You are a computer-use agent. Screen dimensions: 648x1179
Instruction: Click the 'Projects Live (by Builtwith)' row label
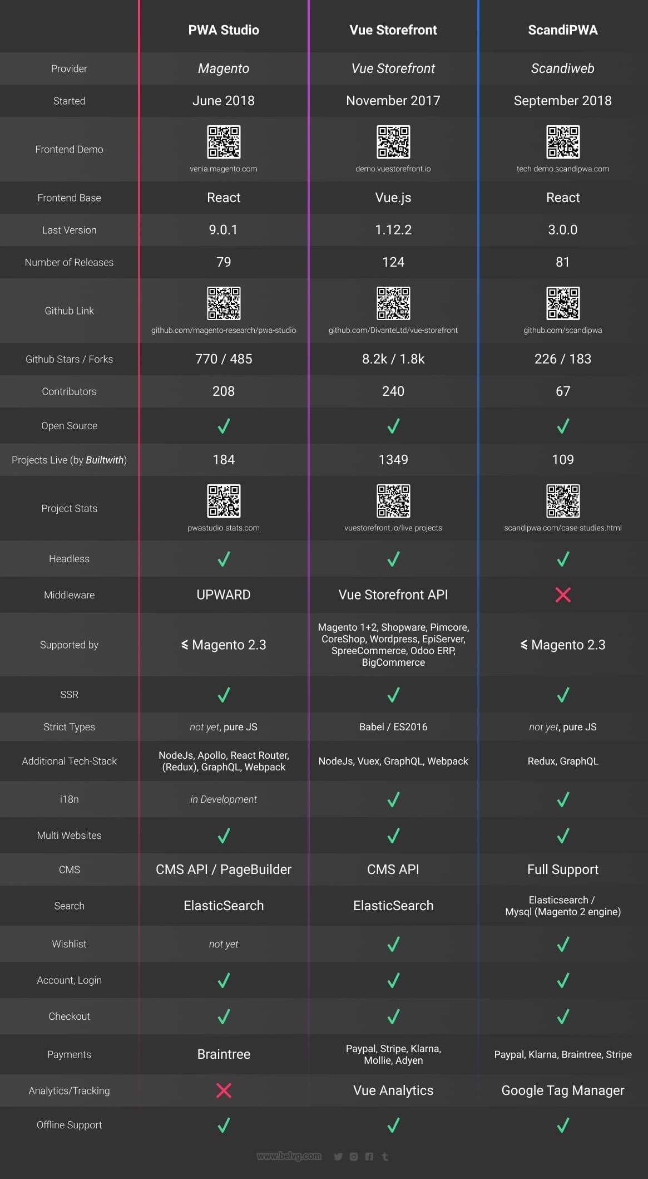[69, 460]
